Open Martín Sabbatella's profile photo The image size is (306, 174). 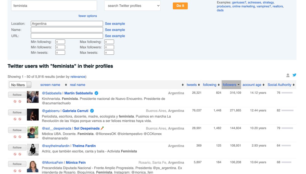(33, 97)
